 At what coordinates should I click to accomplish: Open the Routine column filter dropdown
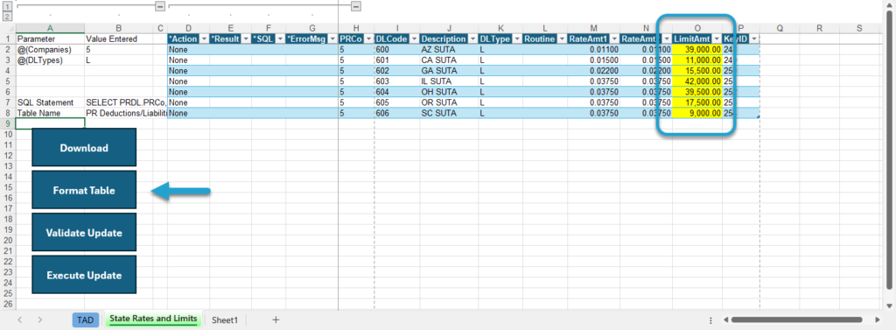(561, 39)
